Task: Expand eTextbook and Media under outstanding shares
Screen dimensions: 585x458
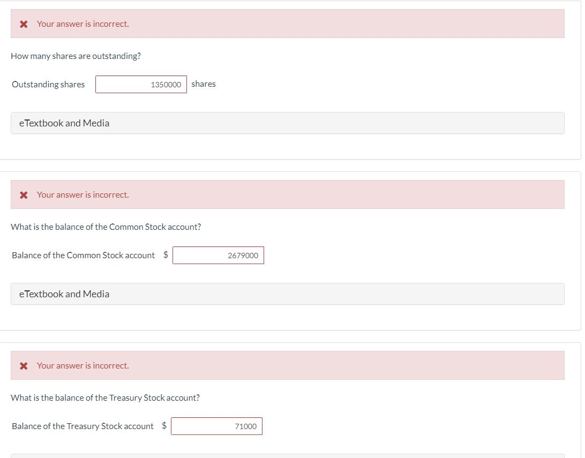Action: [287, 123]
